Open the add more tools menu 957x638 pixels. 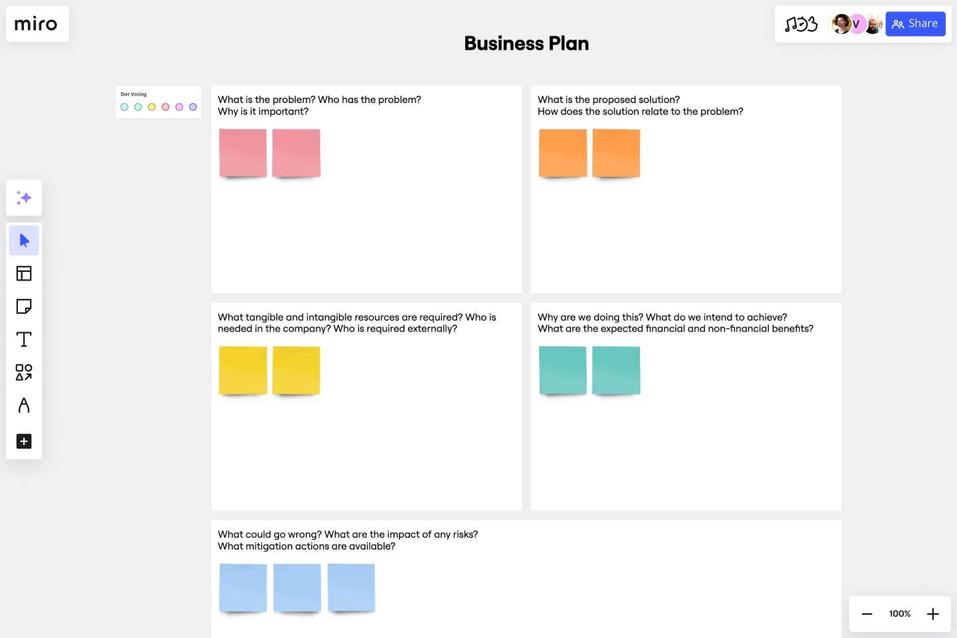(x=24, y=441)
